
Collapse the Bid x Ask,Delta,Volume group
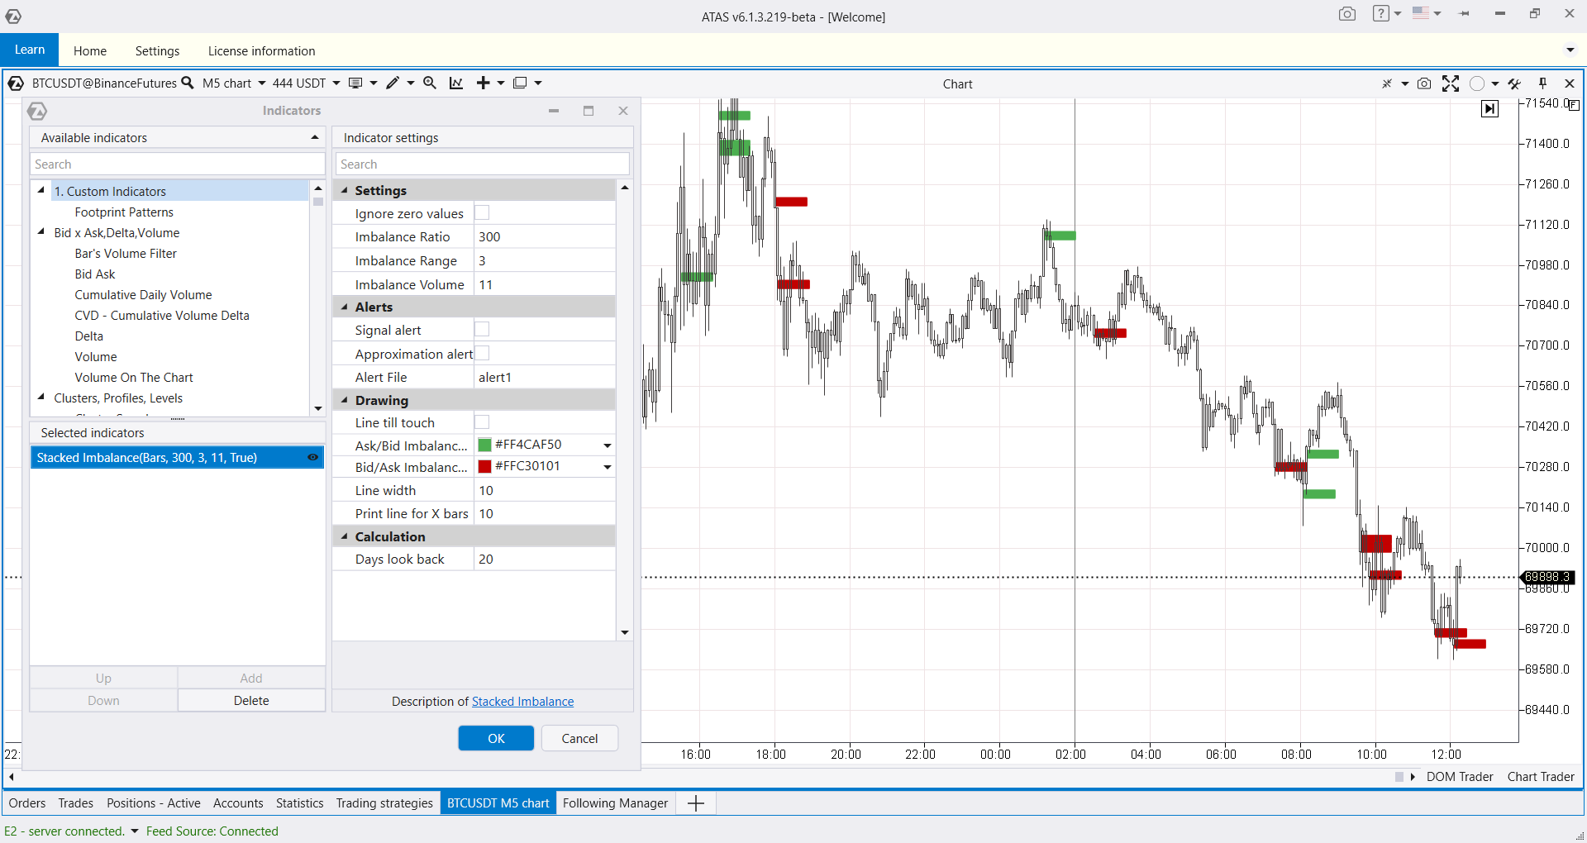[x=41, y=232]
